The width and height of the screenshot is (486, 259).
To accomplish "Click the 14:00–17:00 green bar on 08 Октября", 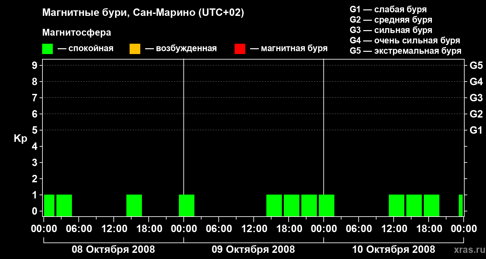I will (x=134, y=205).
